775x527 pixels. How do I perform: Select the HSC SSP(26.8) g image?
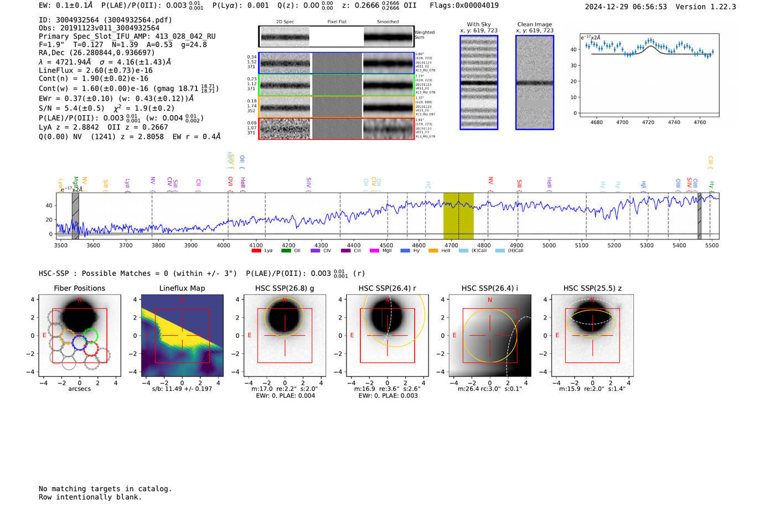tap(285, 335)
